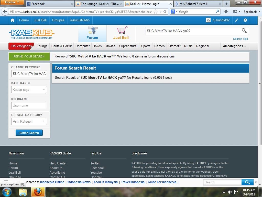This screenshot has width=262, height=197.
Task: Open the Help Center footer link
Action: pos(58,163)
